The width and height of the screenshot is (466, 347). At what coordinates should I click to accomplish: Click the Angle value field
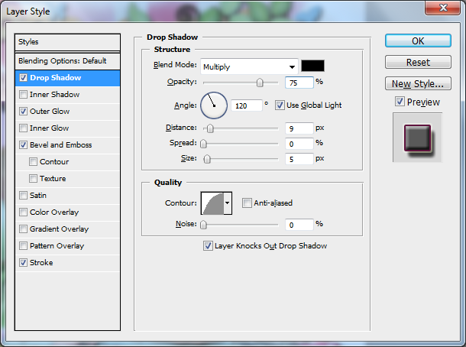(x=247, y=105)
